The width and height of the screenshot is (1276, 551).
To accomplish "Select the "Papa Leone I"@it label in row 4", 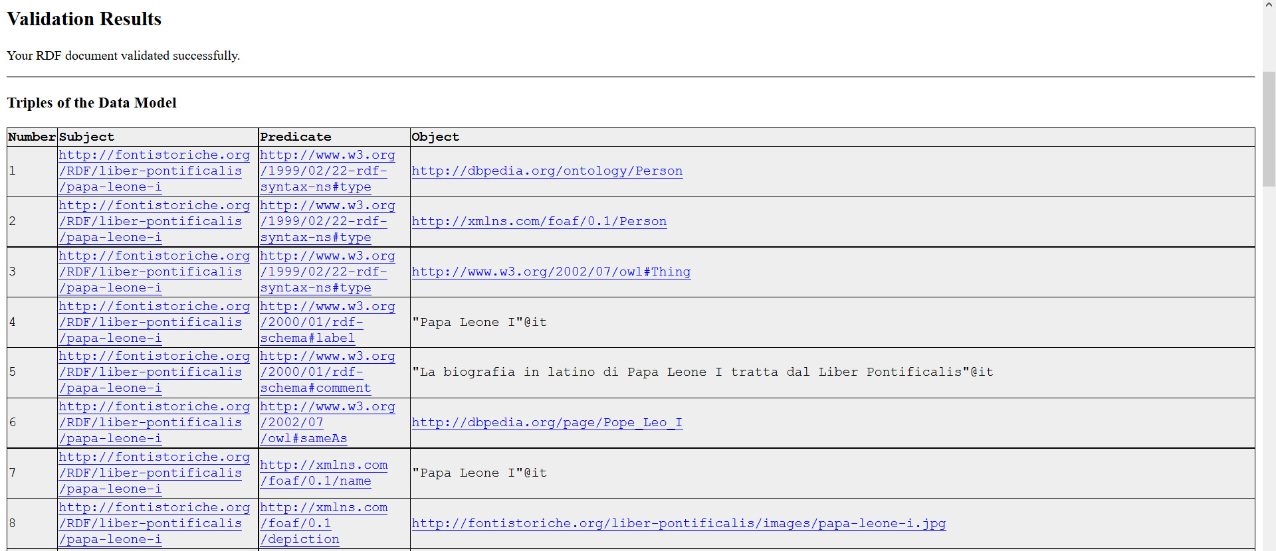I will (x=479, y=323).
